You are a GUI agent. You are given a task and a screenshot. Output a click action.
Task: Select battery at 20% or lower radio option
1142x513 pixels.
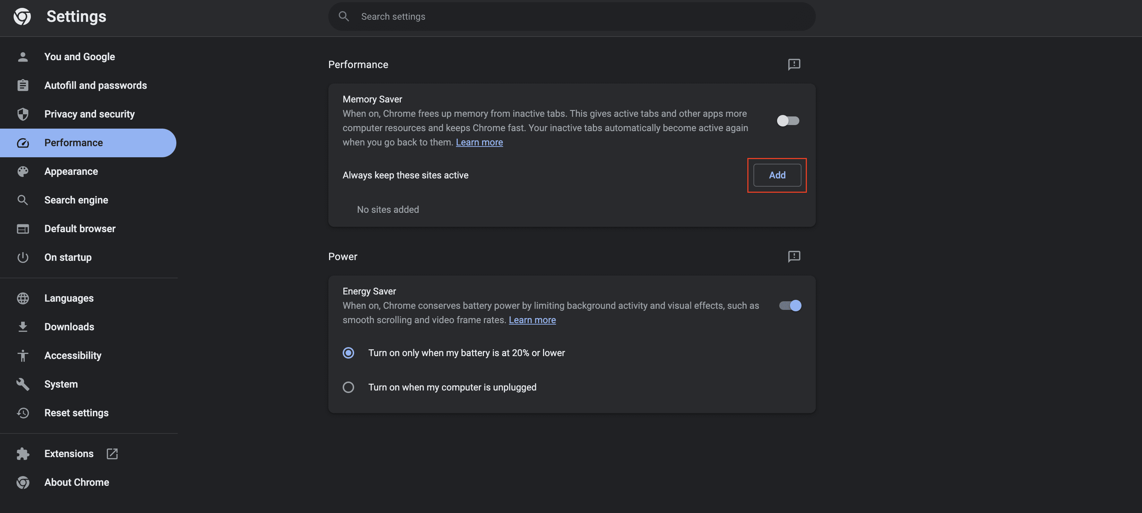348,353
